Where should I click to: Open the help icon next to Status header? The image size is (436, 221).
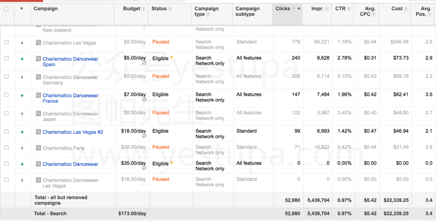170,9
